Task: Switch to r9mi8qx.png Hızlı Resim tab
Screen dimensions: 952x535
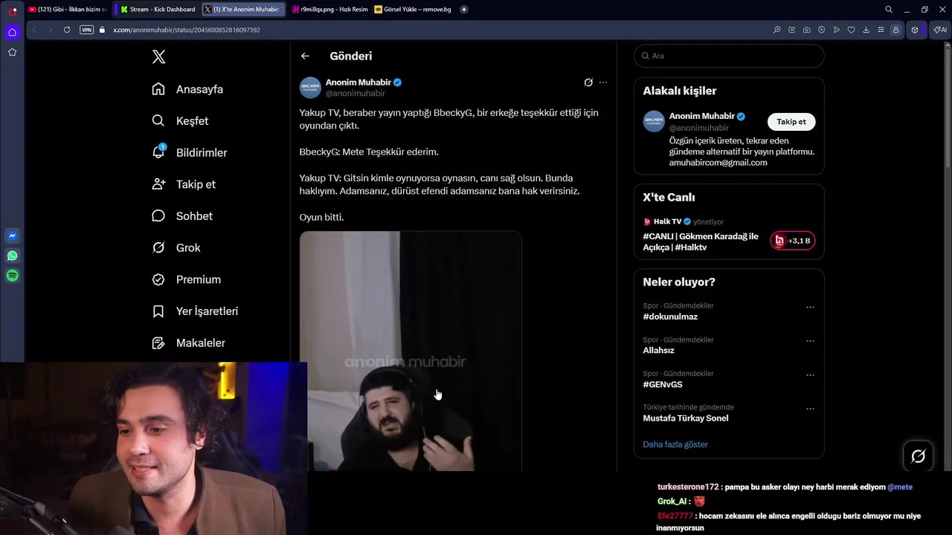Action: pos(329,10)
